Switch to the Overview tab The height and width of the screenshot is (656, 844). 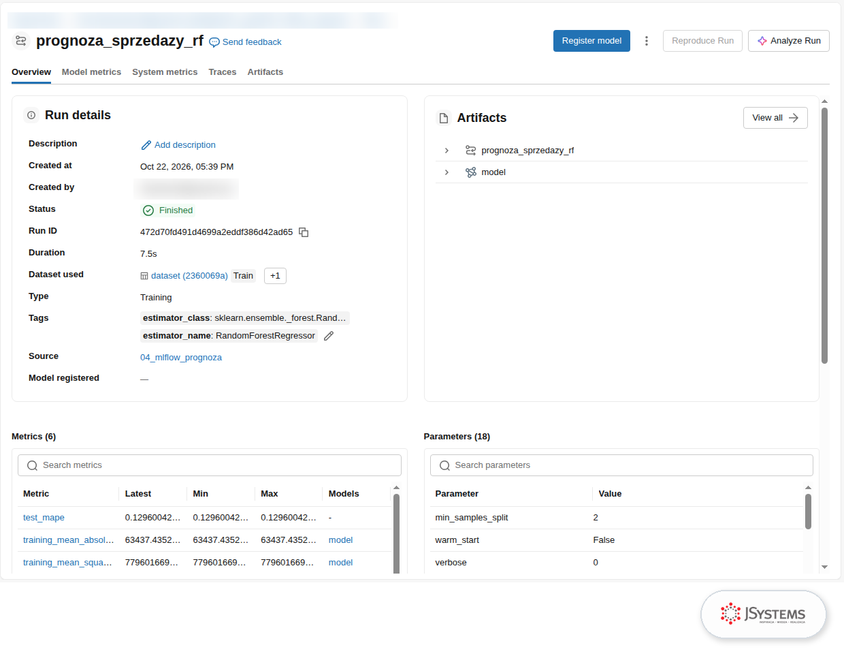[x=31, y=72]
